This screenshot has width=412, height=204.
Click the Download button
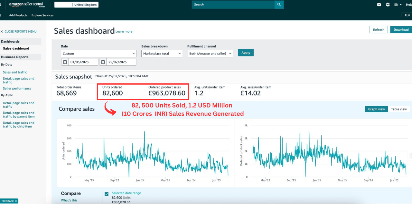[x=401, y=30]
